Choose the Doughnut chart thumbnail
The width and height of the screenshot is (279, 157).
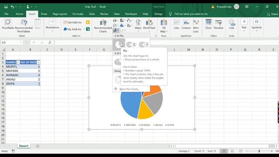118,79
